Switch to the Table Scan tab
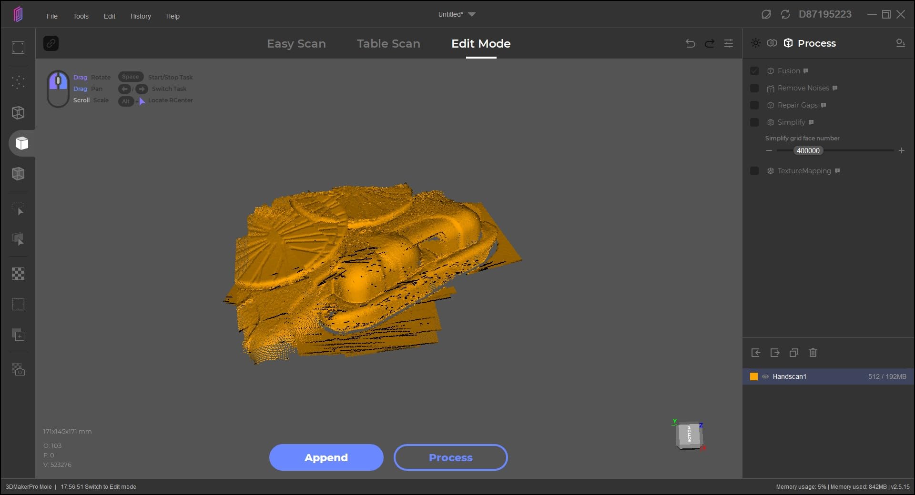The height and width of the screenshot is (495, 915). [x=388, y=44]
